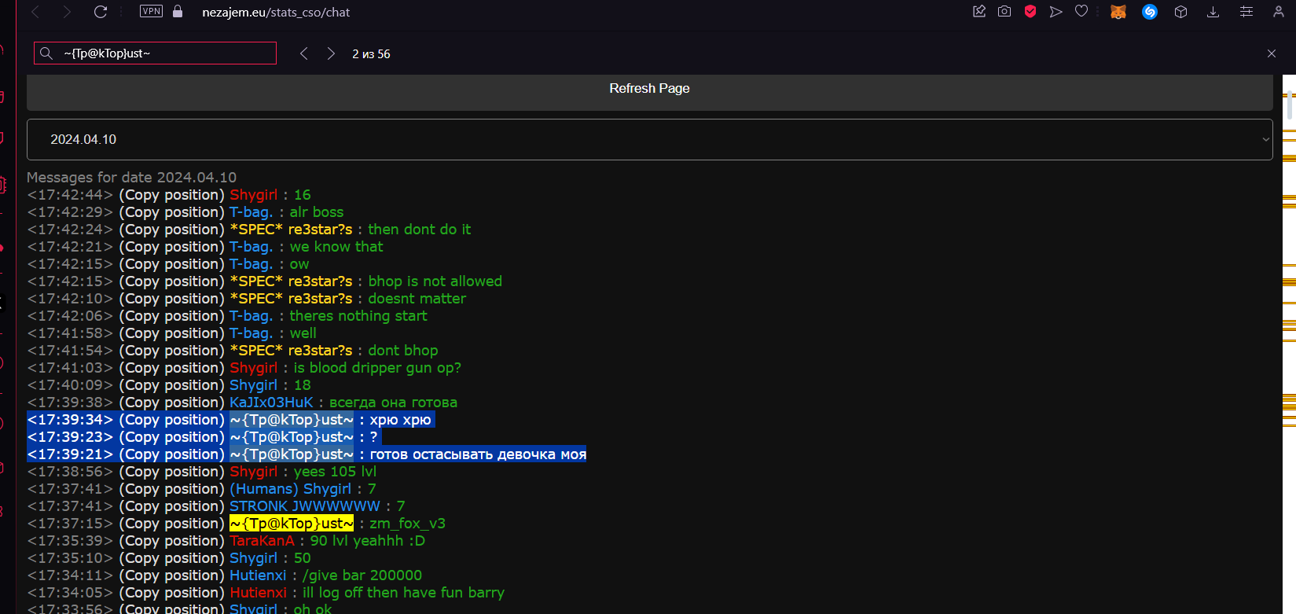Click the padlock site security icon

[x=178, y=12]
